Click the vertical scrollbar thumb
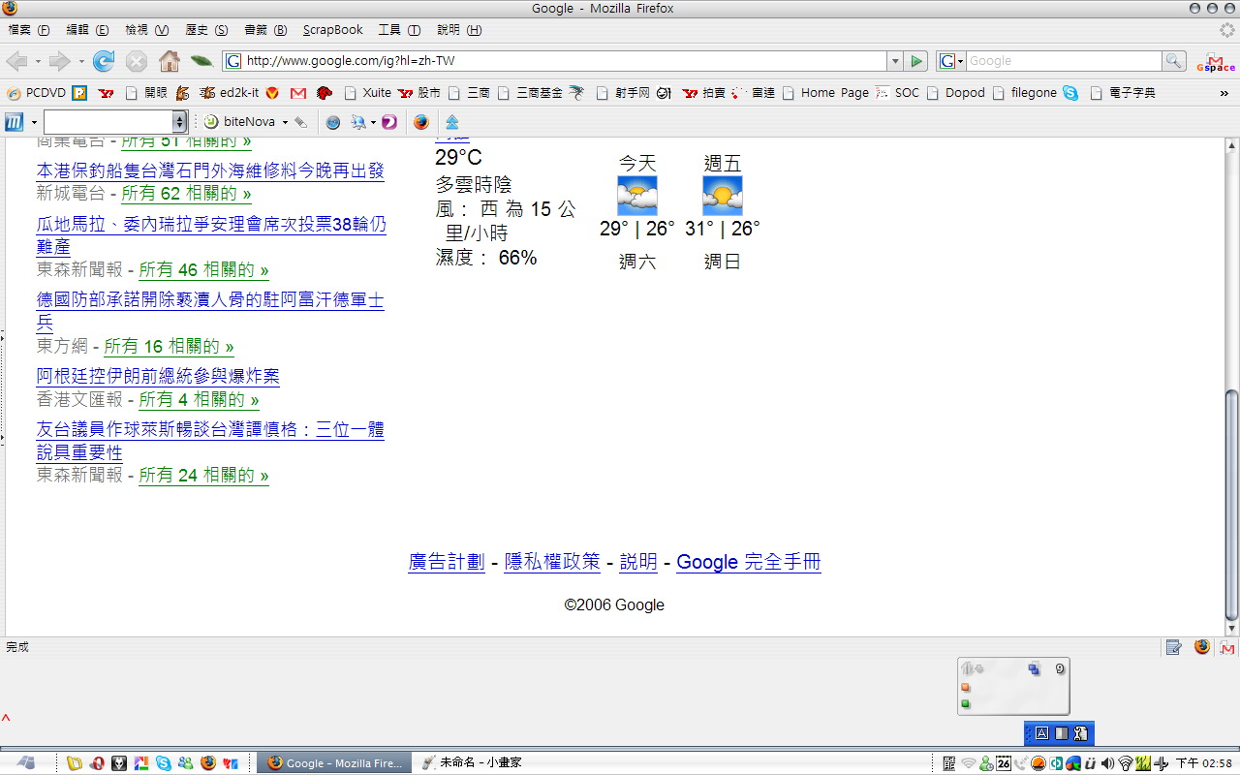 coord(1231,504)
